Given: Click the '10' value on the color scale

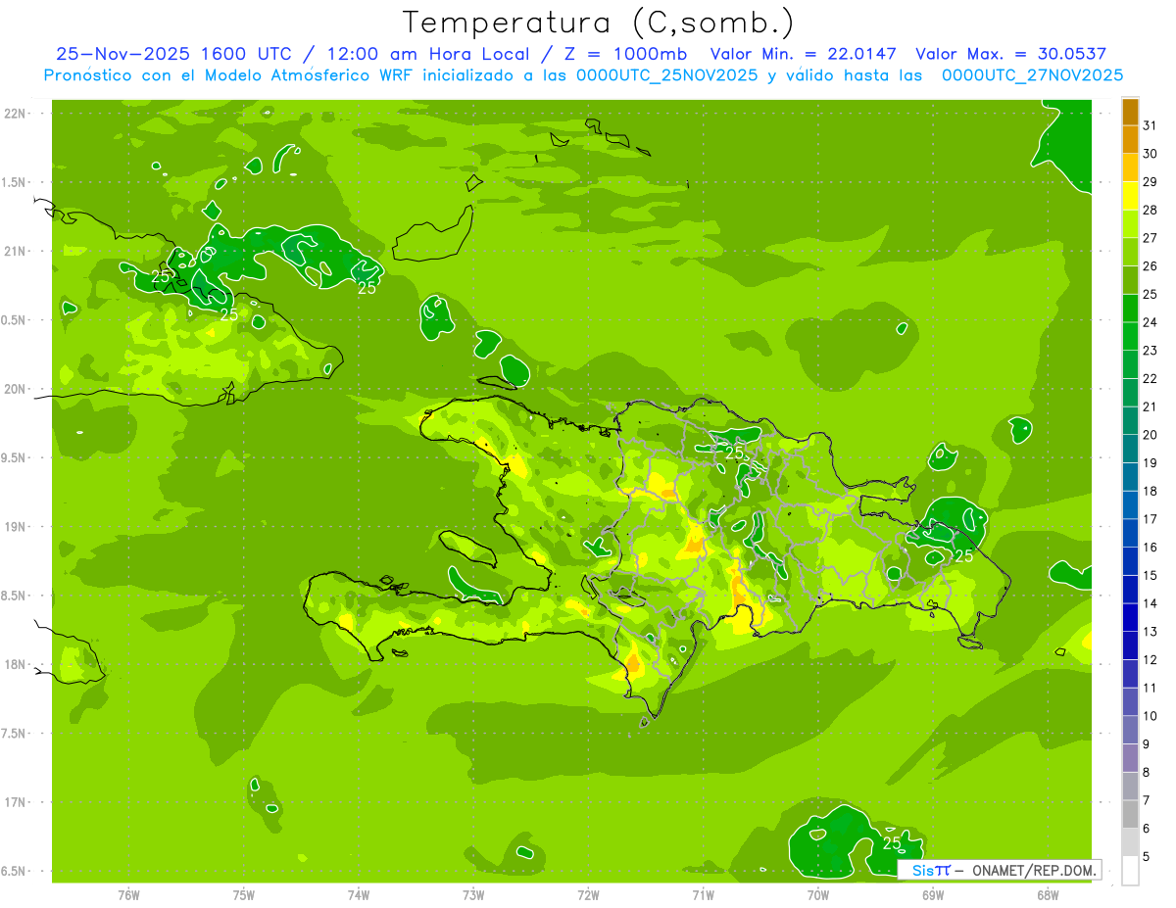Looking at the screenshot, I should click(1151, 716).
